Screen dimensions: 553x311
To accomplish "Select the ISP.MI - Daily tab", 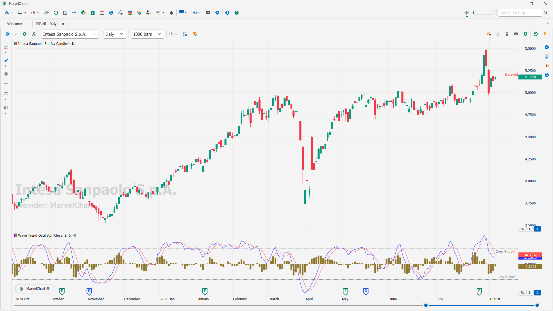I will [46, 24].
